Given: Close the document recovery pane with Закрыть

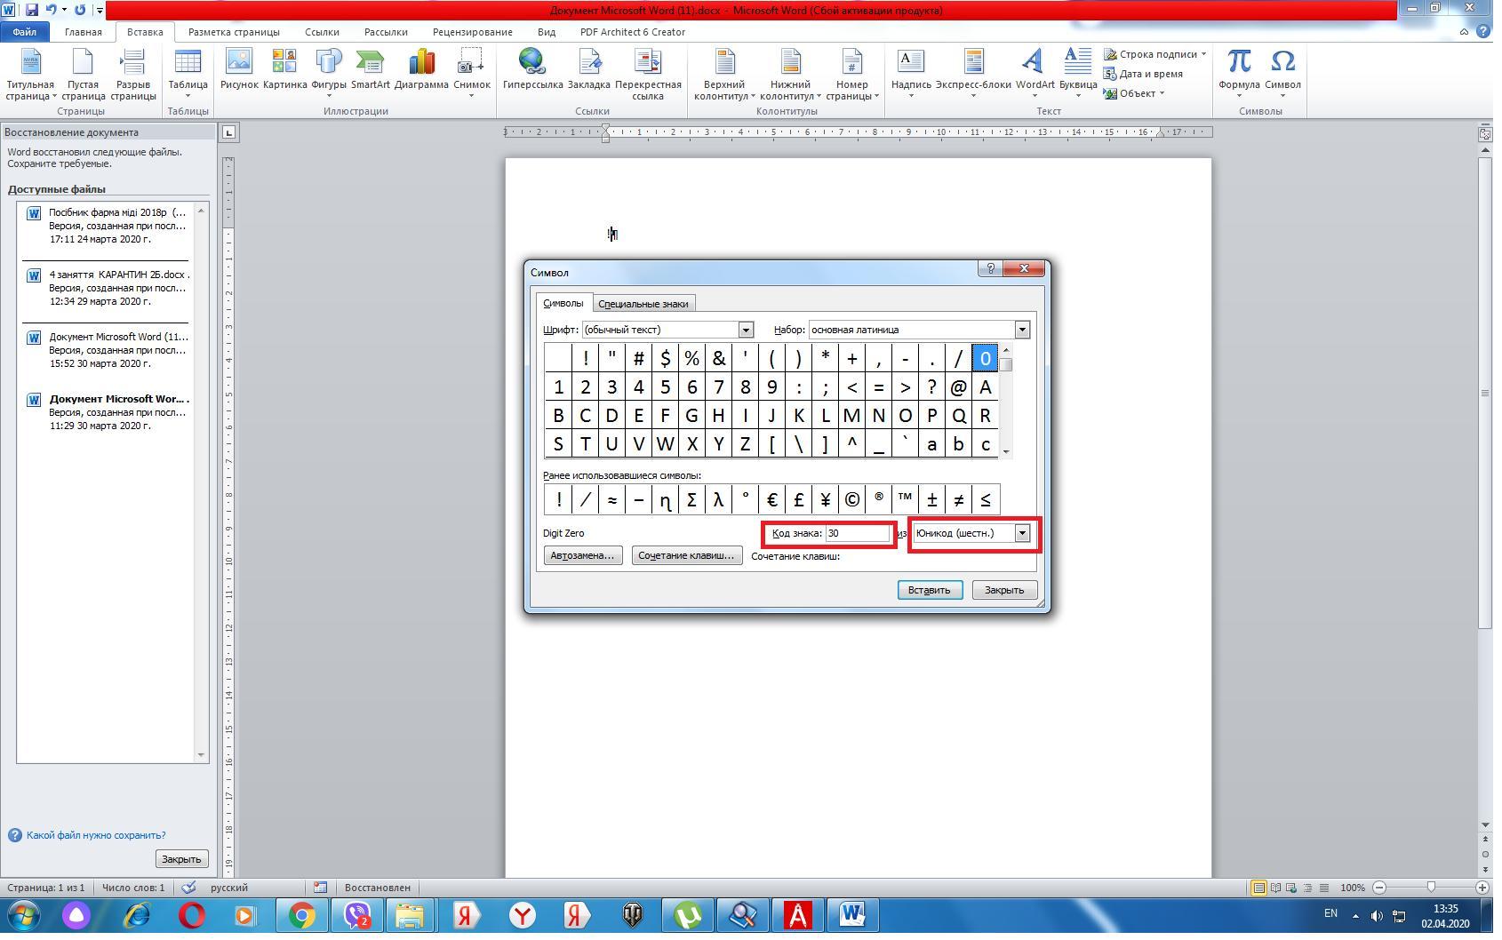Looking at the screenshot, I should 181,859.
